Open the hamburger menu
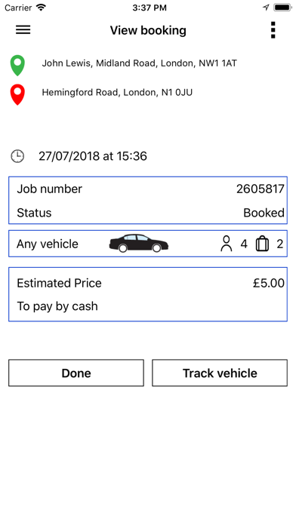The height and width of the screenshot is (525, 296). pyautogui.click(x=23, y=30)
